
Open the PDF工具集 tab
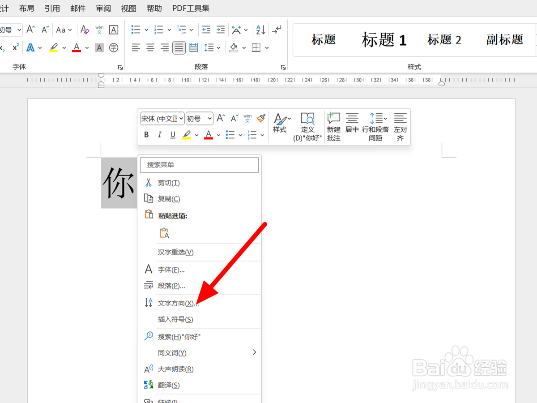191,8
